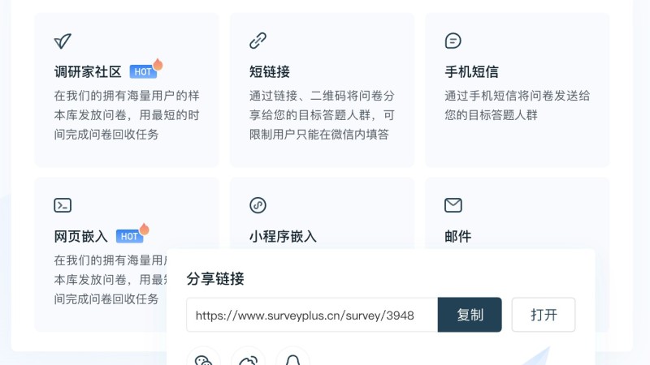This screenshot has width=650, height=365.
Task: Choose the 手机短信 distribution option
Action: click(471, 71)
